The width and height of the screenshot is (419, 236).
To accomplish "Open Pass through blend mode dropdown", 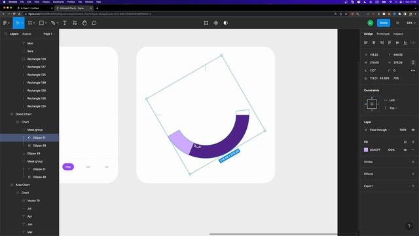I will [380, 130].
